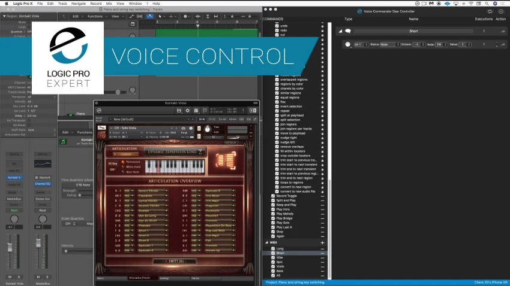Uncheck the invert selection checkbox
The height and width of the screenshot is (286, 510).
tap(277, 107)
